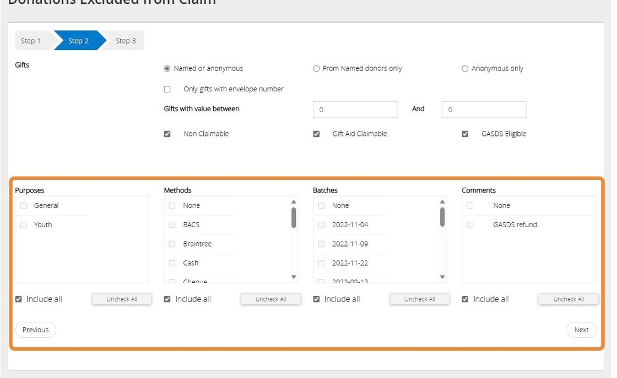Select Named or anonymous radio option

click(167, 68)
